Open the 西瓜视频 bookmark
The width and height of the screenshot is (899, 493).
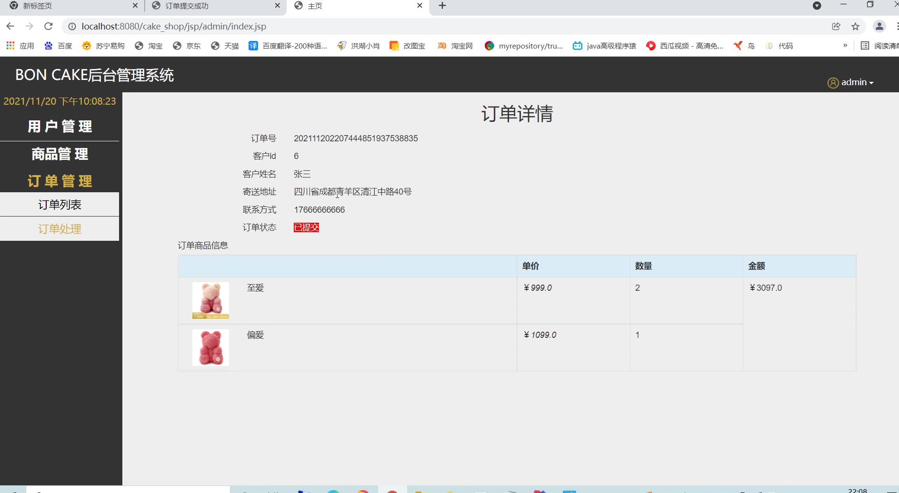tap(685, 46)
